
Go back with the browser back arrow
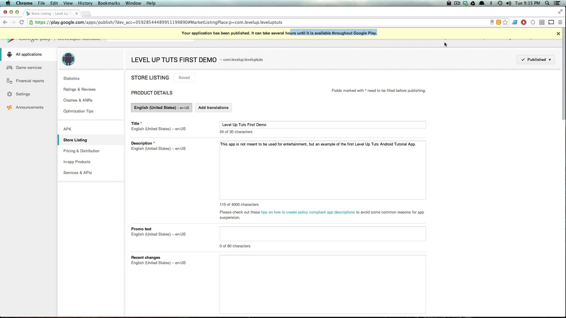(x=5, y=22)
